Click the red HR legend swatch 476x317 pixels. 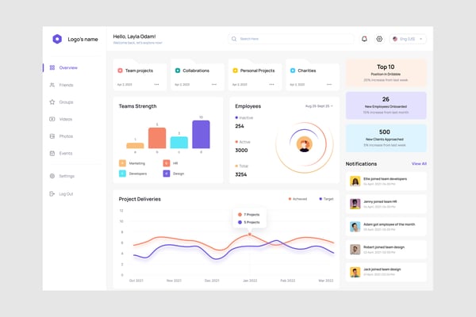click(167, 163)
